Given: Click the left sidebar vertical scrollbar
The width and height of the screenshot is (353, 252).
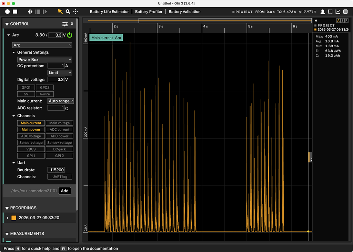Looking at the screenshot, I should 77,115.
